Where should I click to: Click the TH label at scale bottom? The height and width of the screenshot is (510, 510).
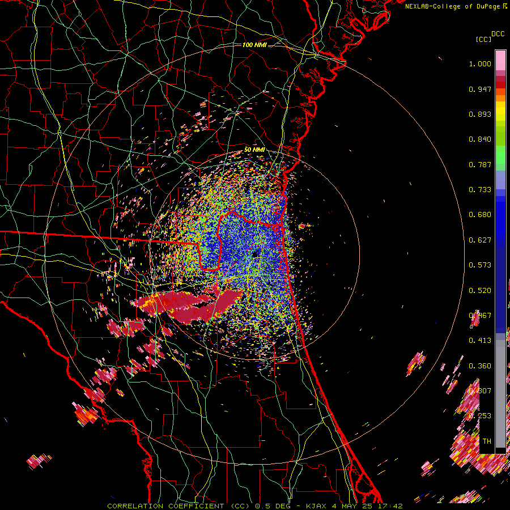click(487, 441)
